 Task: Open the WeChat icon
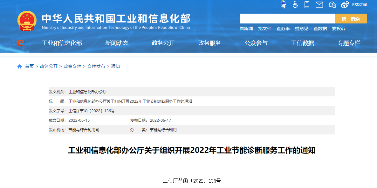pyautogui.click(x=332, y=4)
